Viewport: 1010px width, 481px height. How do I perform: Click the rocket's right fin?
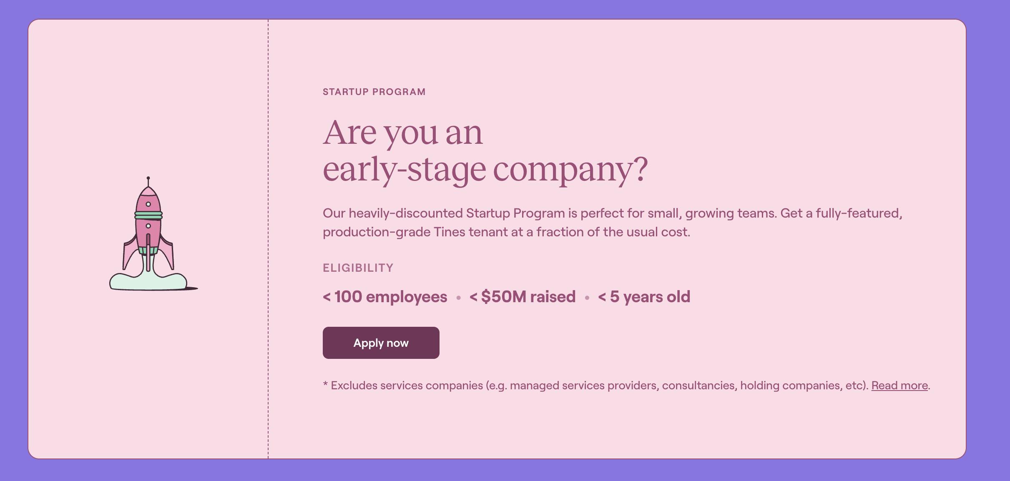click(x=167, y=253)
